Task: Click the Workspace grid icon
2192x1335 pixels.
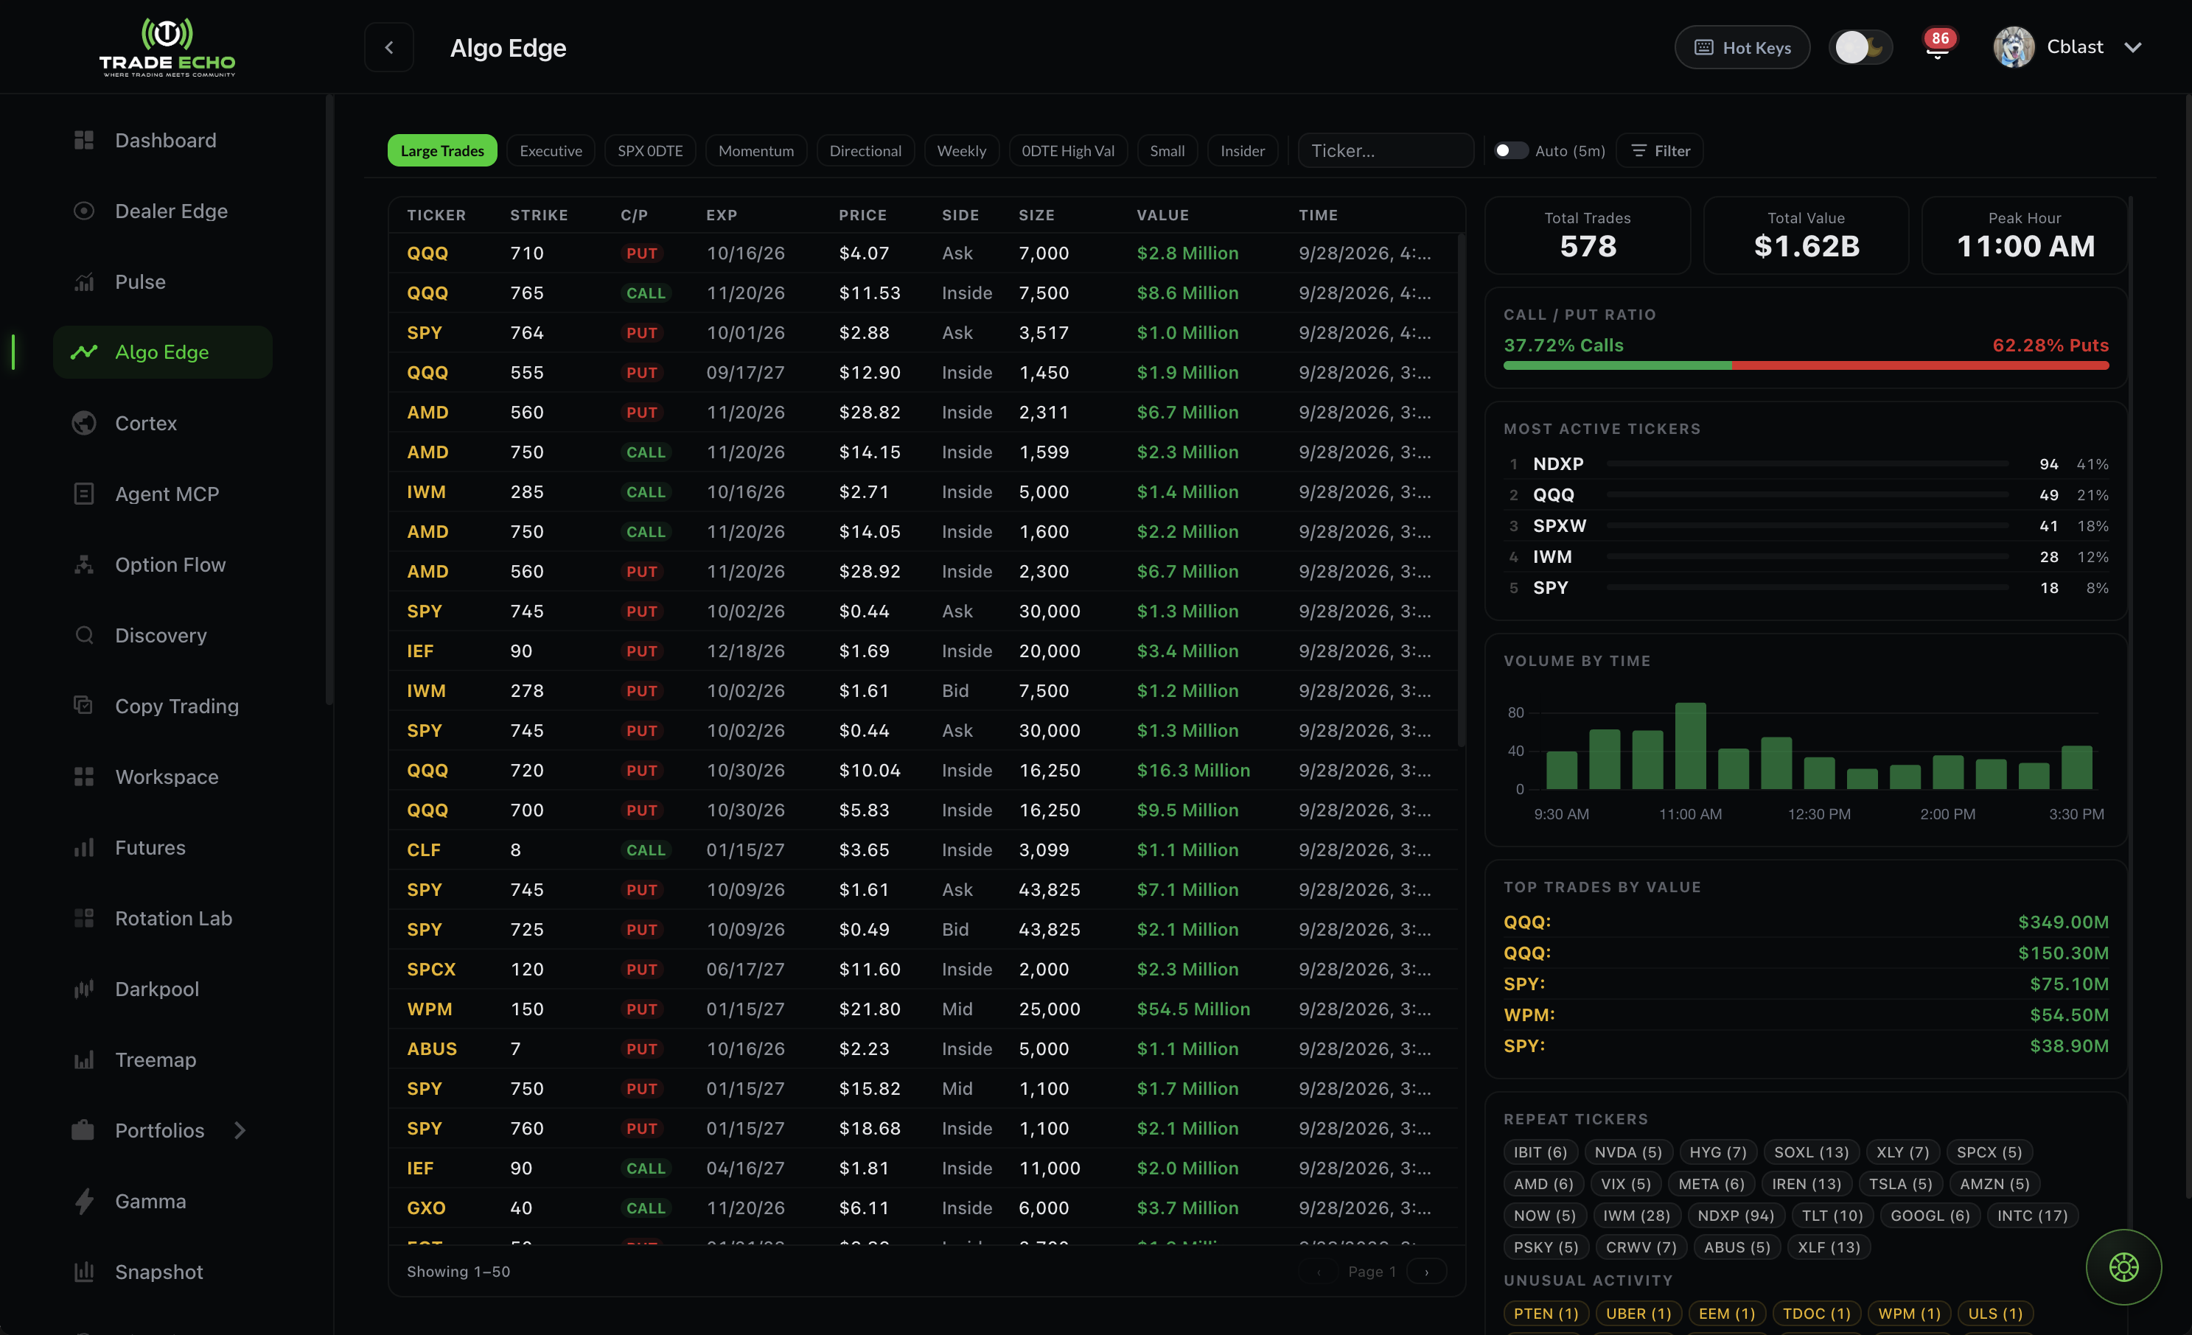Action: pyautogui.click(x=83, y=777)
